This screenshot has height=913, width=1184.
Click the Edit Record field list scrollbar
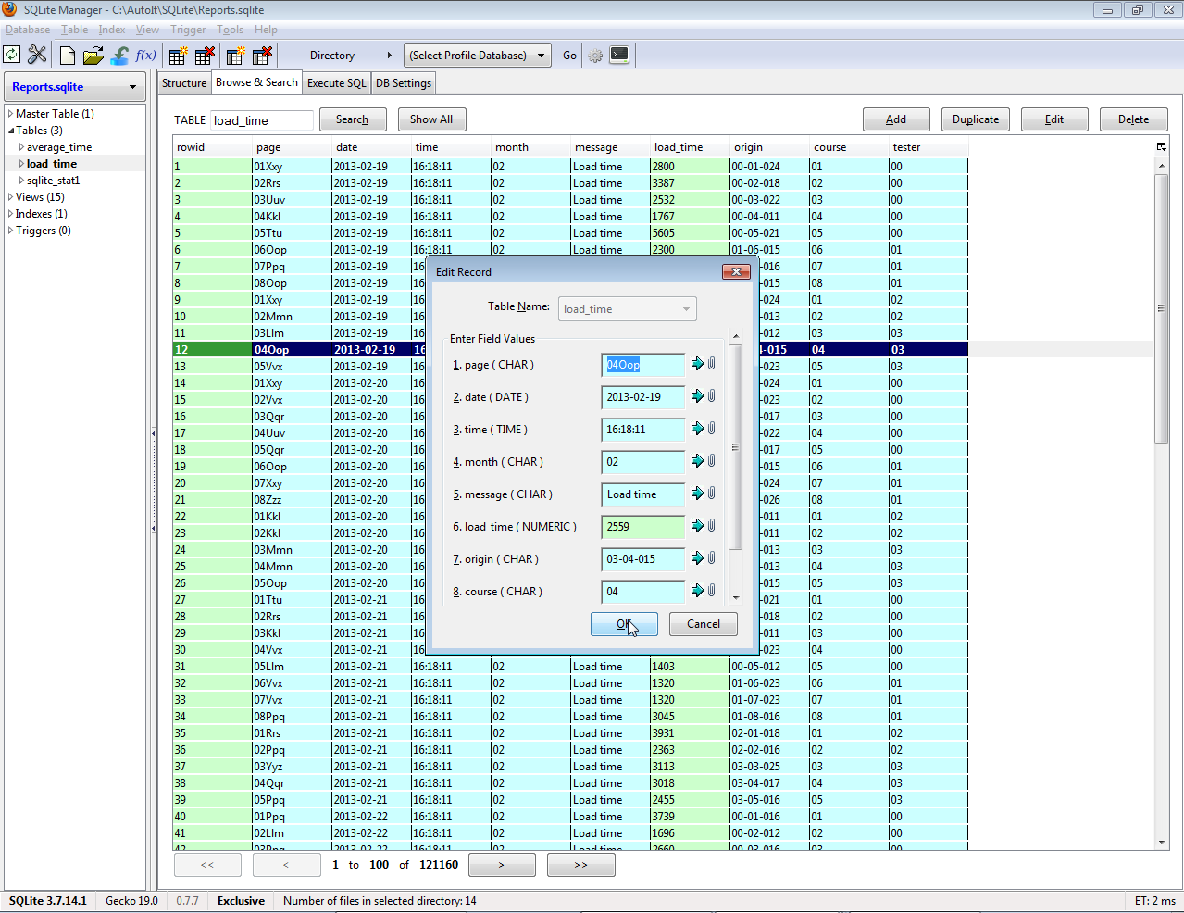[x=735, y=447]
